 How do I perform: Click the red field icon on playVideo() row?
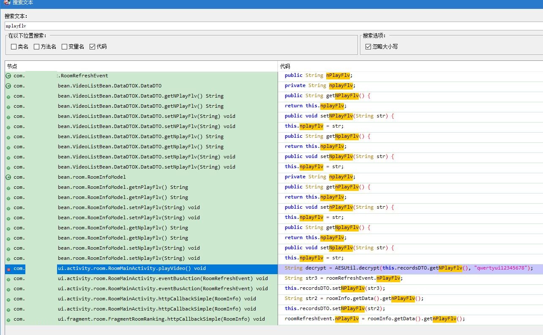pos(8,268)
